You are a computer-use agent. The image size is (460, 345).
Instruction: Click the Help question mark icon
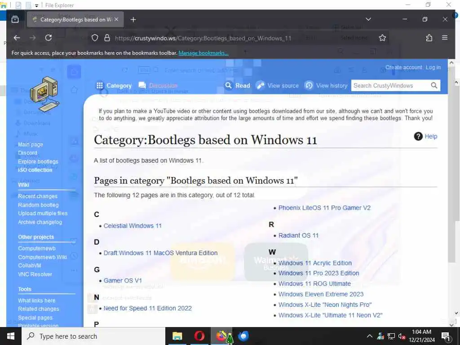point(418,137)
